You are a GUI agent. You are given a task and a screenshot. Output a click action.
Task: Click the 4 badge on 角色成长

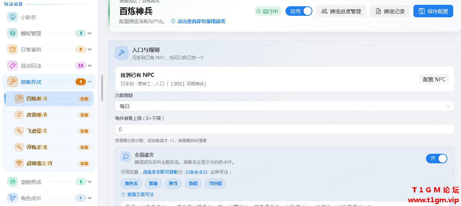pos(81,198)
